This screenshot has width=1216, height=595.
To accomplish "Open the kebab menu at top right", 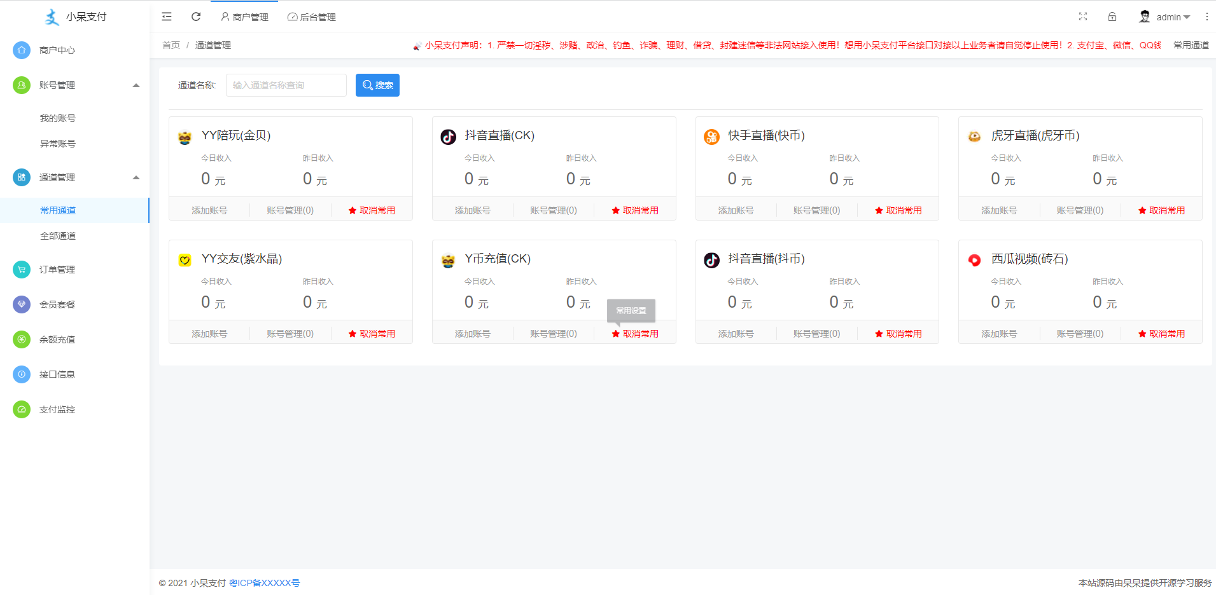I will tap(1207, 17).
